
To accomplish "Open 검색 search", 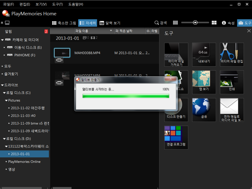I will pyautogui.click(x=160, y=23).
